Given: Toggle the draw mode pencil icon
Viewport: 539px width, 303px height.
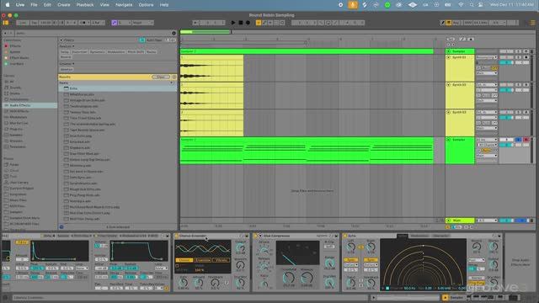Looking at the screenshot, I should (443, 23).
